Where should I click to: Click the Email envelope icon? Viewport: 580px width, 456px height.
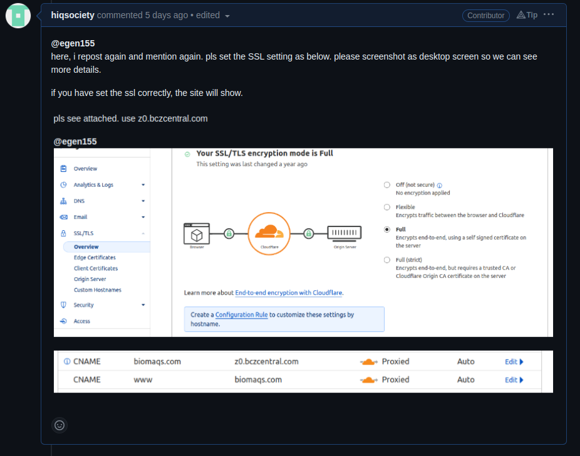coord(63,216)
